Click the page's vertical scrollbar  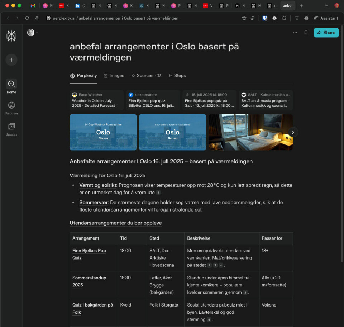pyautogui.click(x=342, y=144)
